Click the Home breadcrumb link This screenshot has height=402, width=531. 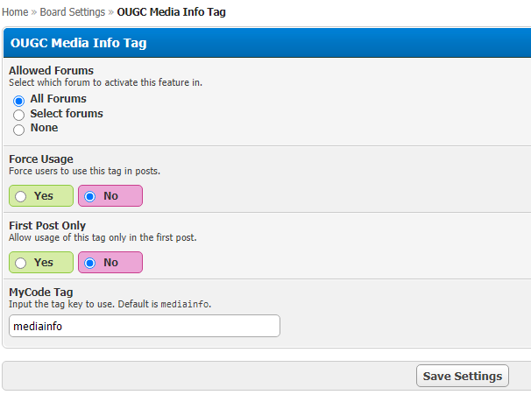click(x=15, y=12)
